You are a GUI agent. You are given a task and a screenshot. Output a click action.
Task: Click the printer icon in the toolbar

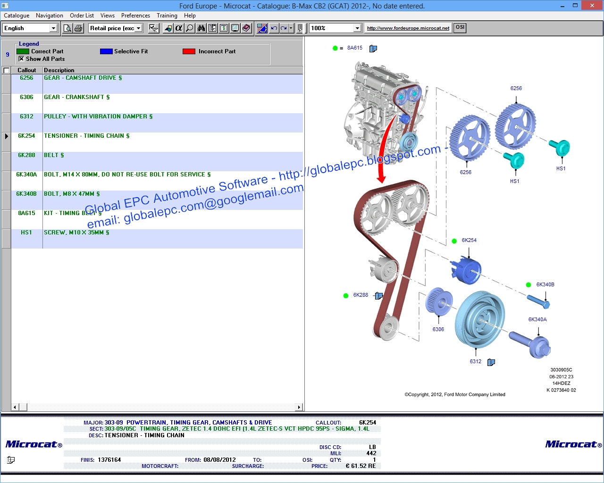click(x=78, y=28)
